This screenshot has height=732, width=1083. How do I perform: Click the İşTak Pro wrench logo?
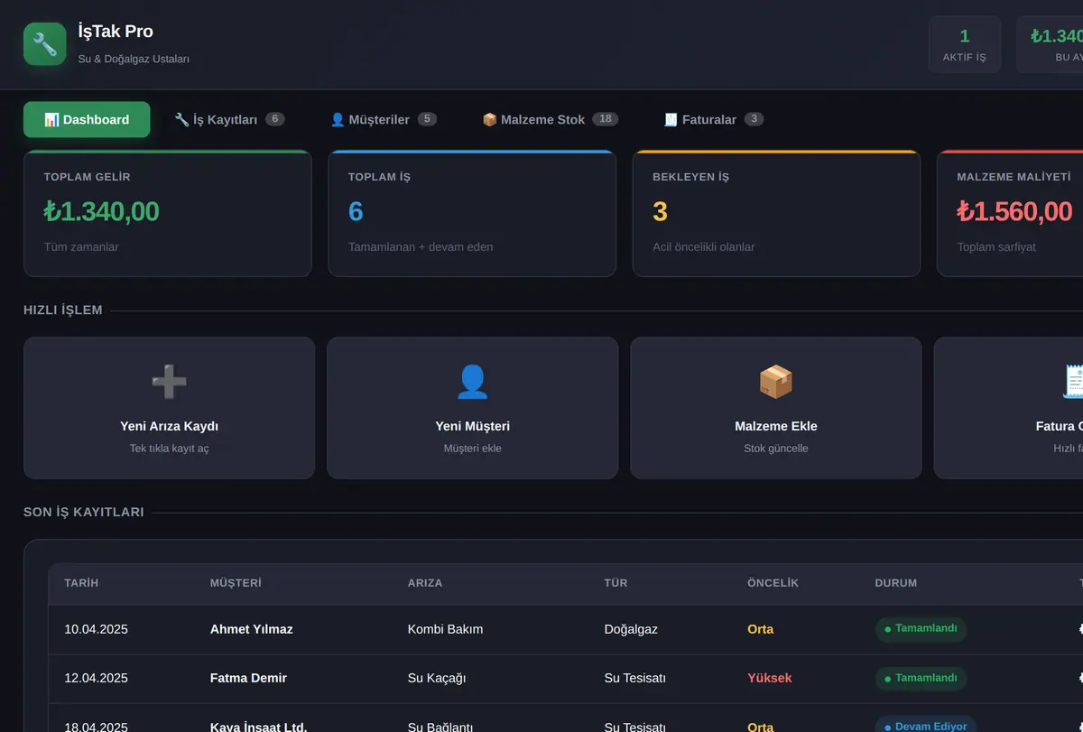(45, 44)
